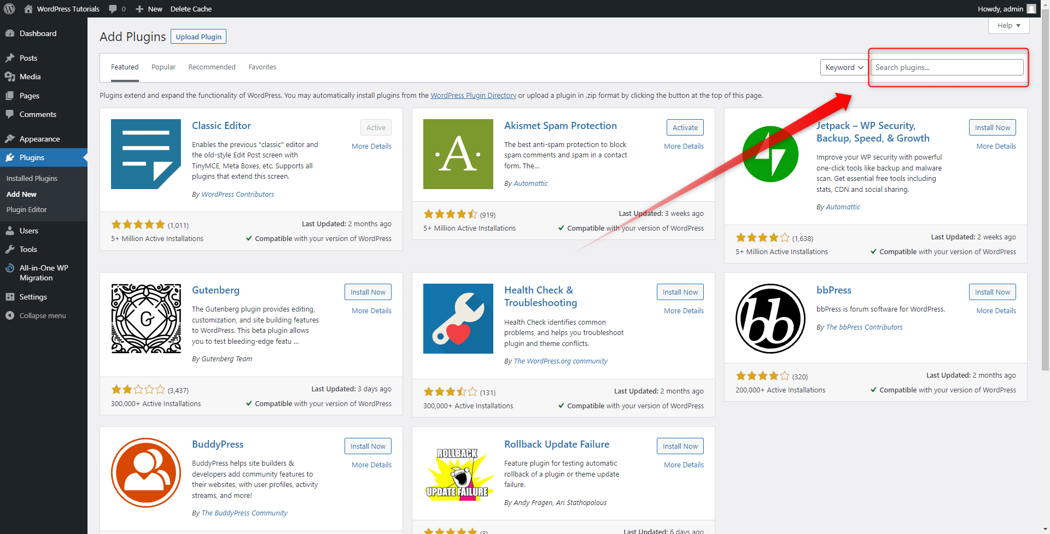This screenshot has width=1050, height=534.
Task: Click the Gutenberg plugin icon
Action: click(146, 319)
